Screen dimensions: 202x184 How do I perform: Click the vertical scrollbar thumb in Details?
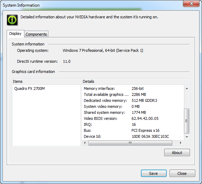[x=187, y=121]
